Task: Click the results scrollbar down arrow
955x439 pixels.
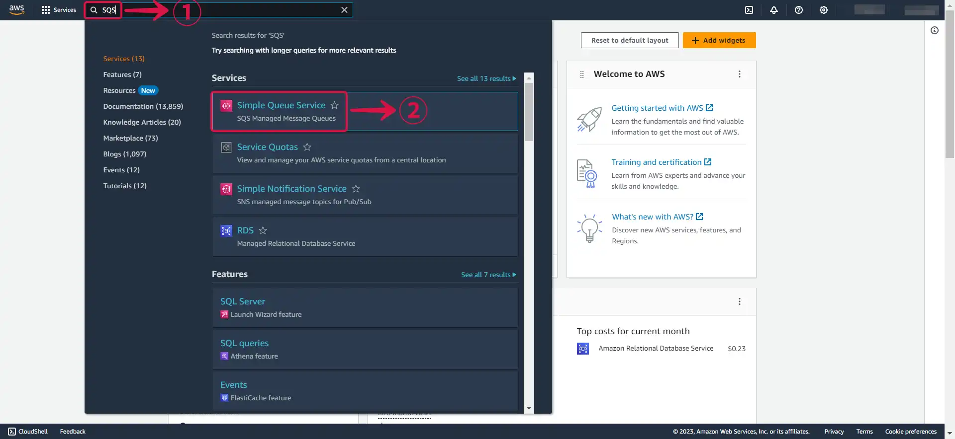Action: point(529,408)
